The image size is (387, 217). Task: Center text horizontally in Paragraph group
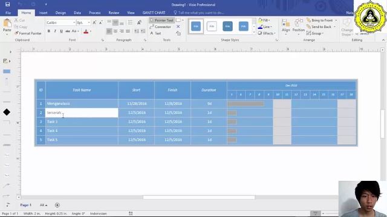click(115, 31)
